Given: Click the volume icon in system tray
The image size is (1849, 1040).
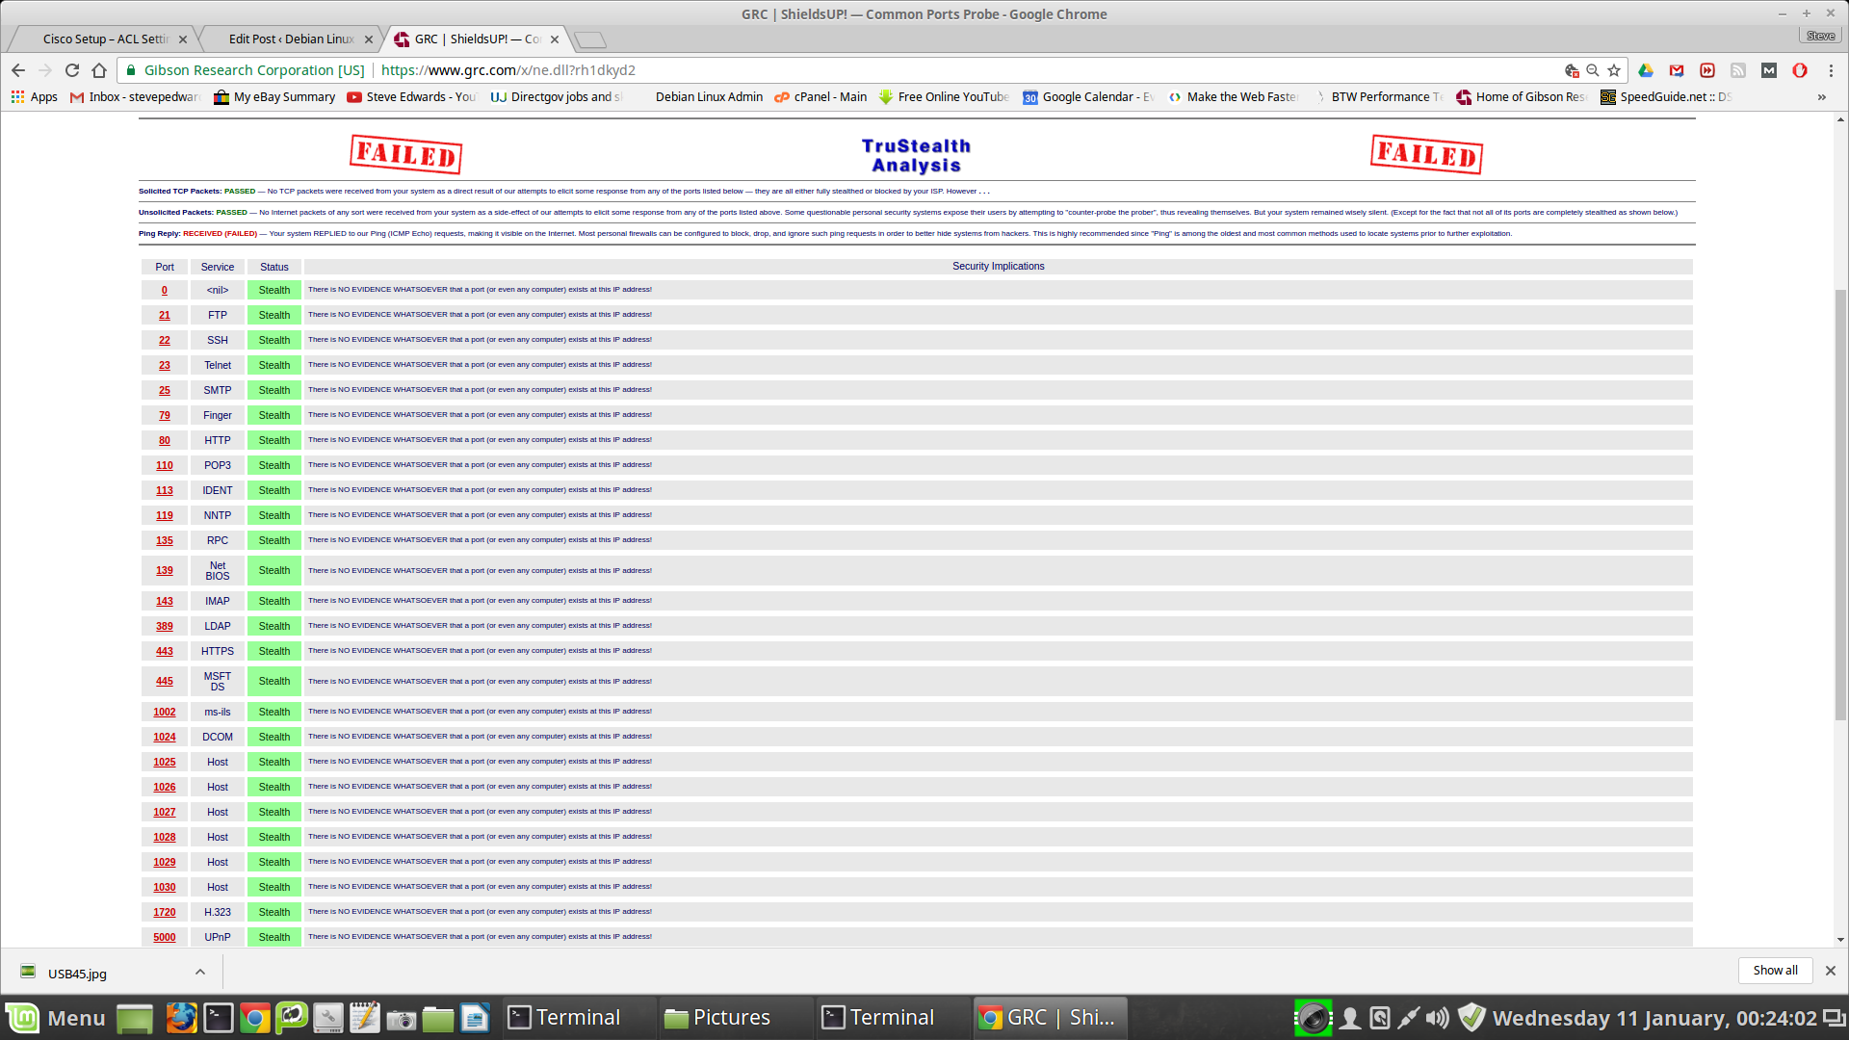Looking at the screenshot, I should tap(1437, 1018).
